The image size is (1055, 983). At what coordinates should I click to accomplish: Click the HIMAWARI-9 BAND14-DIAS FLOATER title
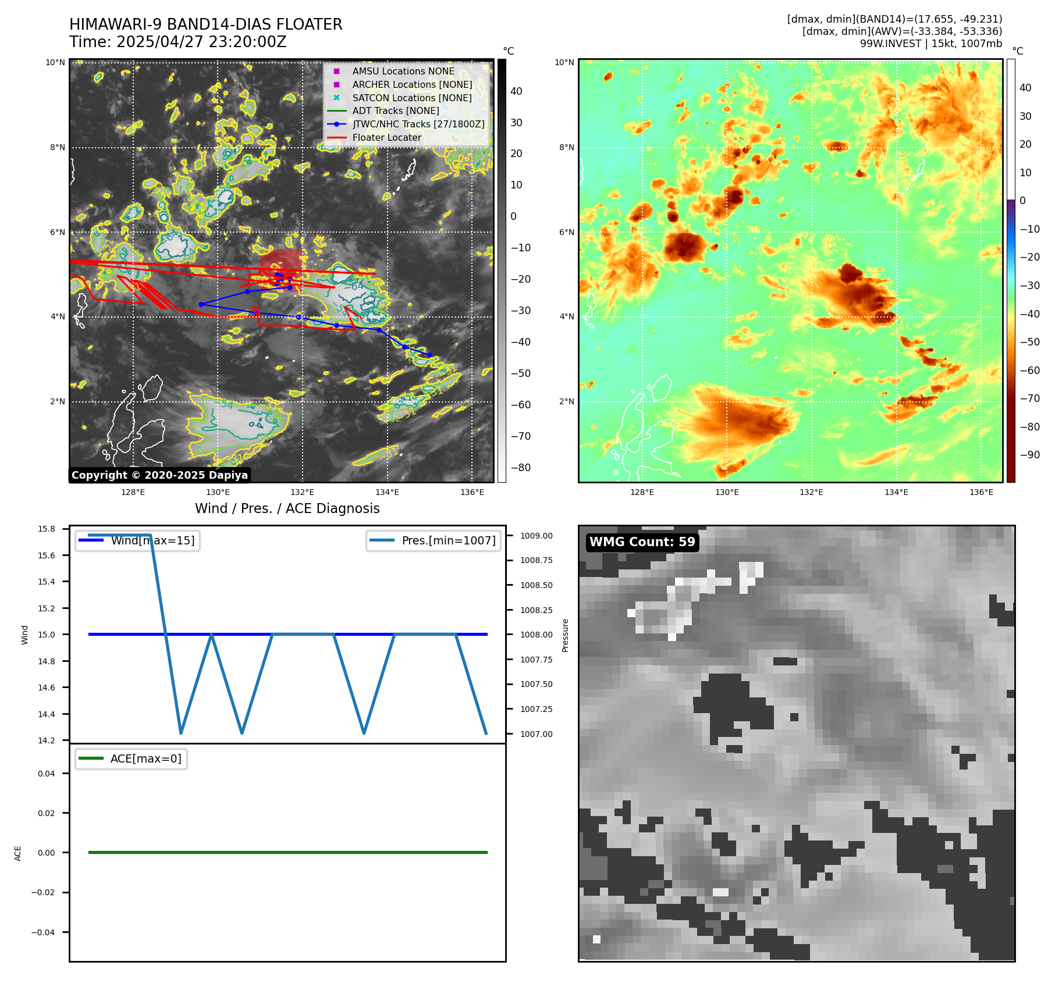[x=205, y=24]
